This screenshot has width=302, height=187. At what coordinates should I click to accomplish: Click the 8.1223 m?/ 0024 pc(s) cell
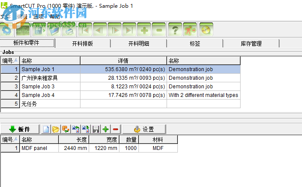123,87
